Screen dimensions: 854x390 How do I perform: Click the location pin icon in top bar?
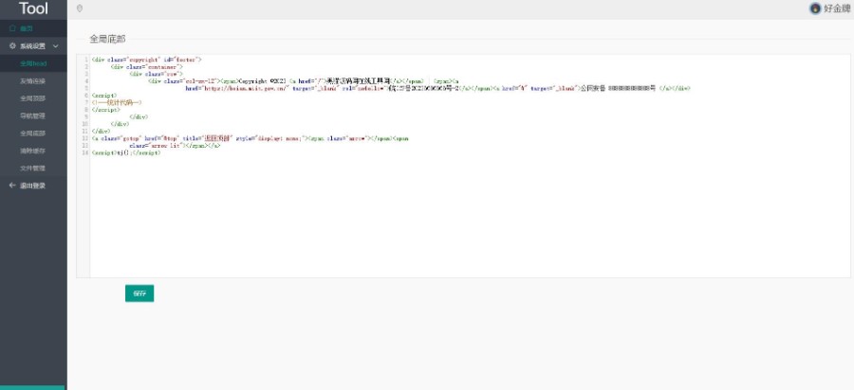coord(80,9)
